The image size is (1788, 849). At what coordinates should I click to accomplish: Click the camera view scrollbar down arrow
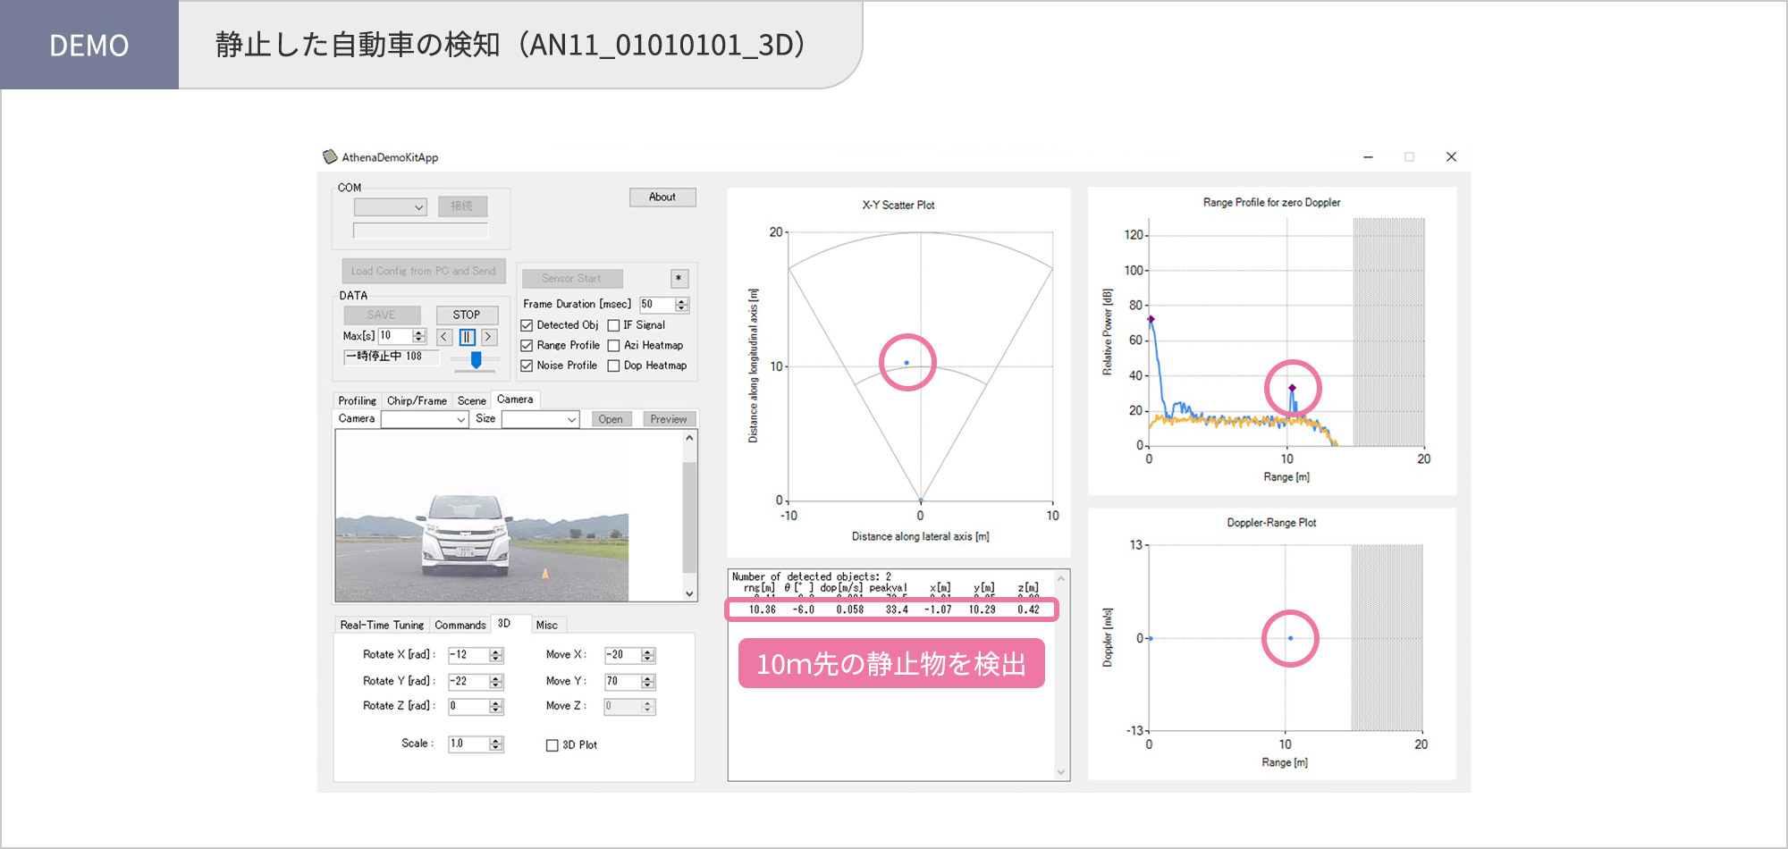689,593
